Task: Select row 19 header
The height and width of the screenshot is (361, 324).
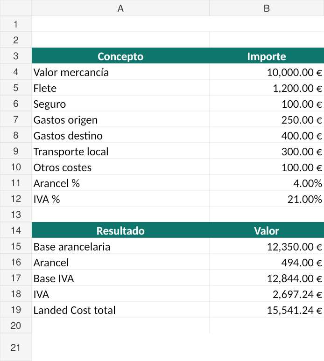Action: click(x=16, y=310)
